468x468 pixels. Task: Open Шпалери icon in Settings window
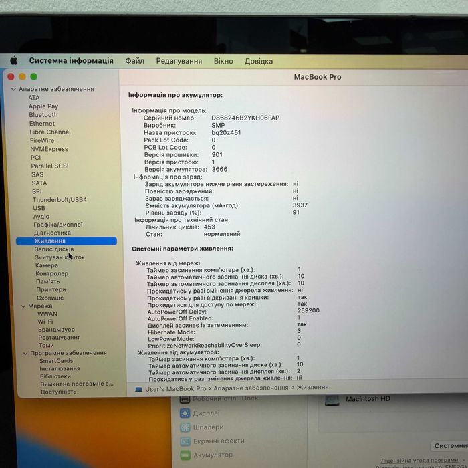pyautogui.click(x=185, y=427)
